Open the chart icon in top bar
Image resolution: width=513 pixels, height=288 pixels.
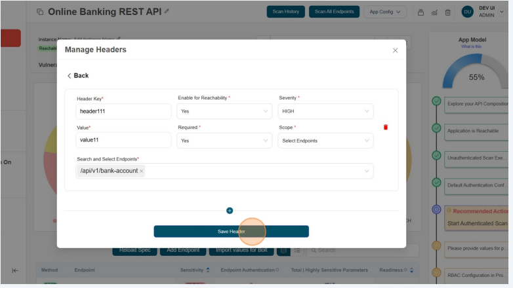point(434,12)
